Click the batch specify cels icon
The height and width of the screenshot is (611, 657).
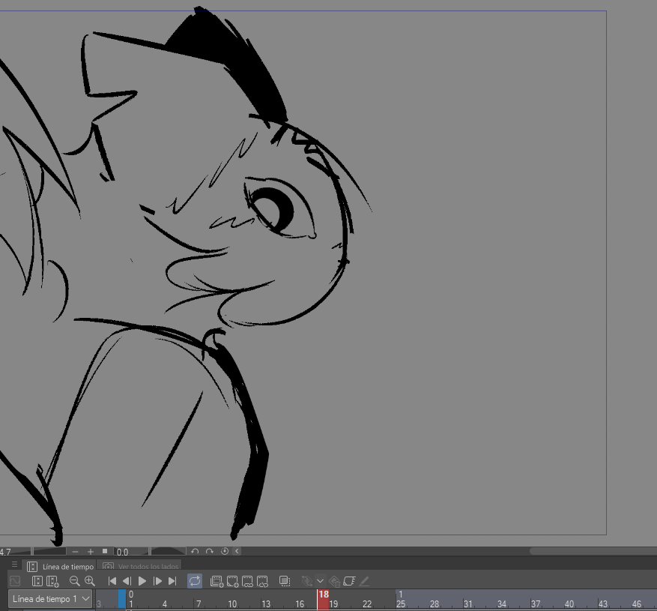click(262, 581)
